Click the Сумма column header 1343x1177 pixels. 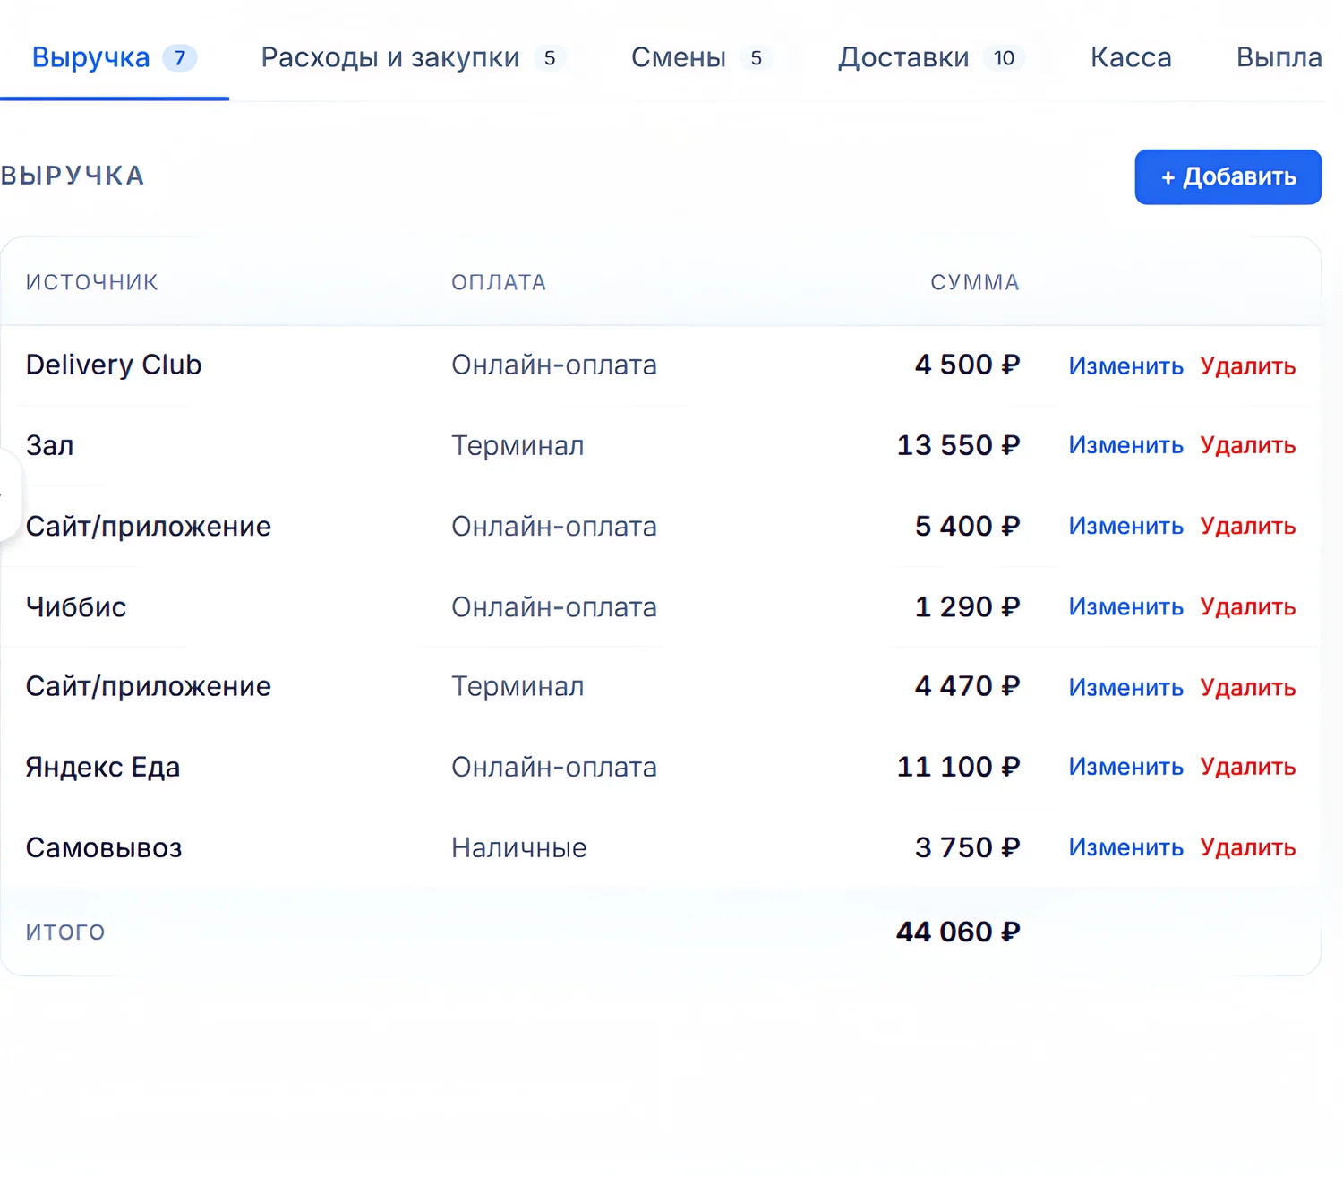975,282
